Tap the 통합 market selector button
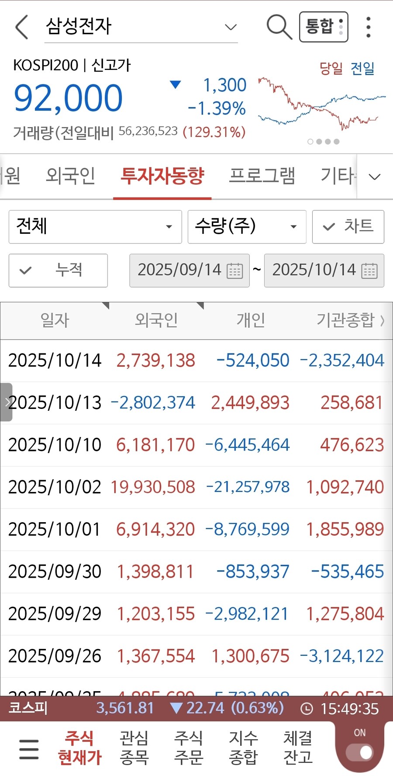Screen dimensions: 393x776 (x=324, y=27)
